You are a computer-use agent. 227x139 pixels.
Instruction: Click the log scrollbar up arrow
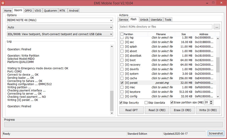click(x=112, y=47)
